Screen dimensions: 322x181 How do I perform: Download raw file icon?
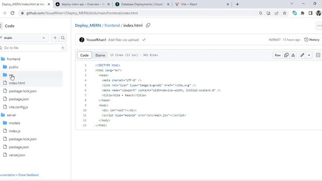click(293, 55)
